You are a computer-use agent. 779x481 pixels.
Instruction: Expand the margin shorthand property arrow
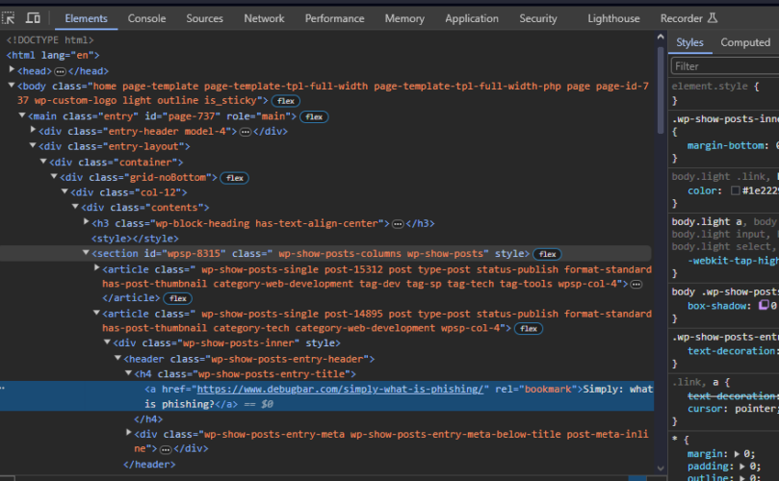point(737,454)
